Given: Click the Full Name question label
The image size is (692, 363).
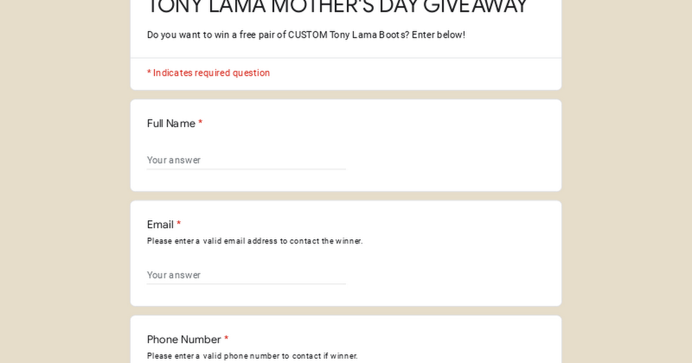Looking at the screenshot, I should (x=171, y=123).
